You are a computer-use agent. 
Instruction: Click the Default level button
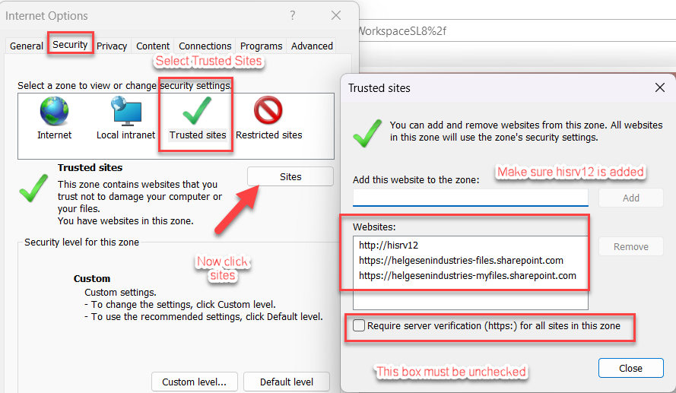287,382
